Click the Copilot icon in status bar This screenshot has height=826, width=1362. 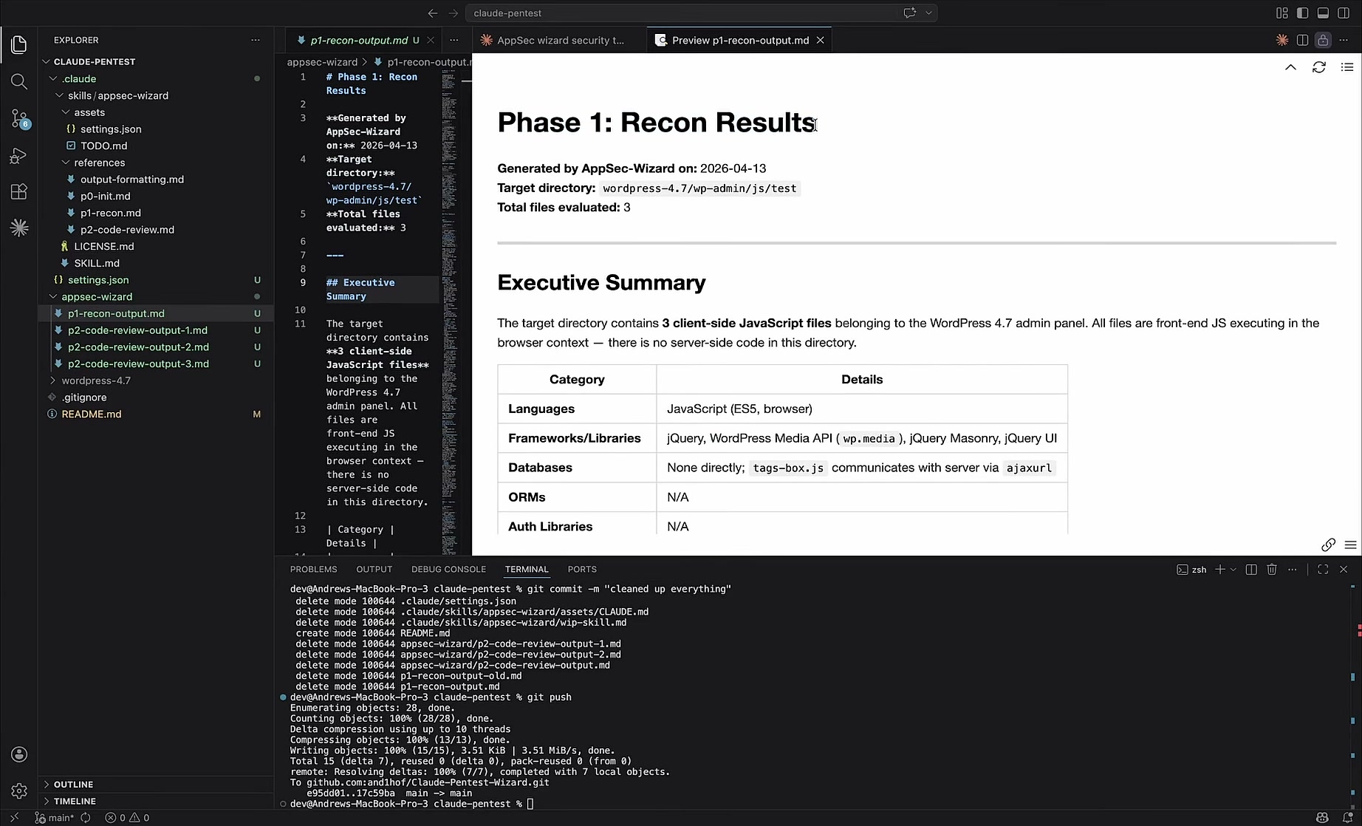point(1322,818)
